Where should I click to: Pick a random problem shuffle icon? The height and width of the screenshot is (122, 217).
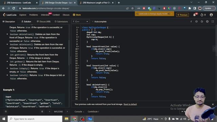(42, 111)
